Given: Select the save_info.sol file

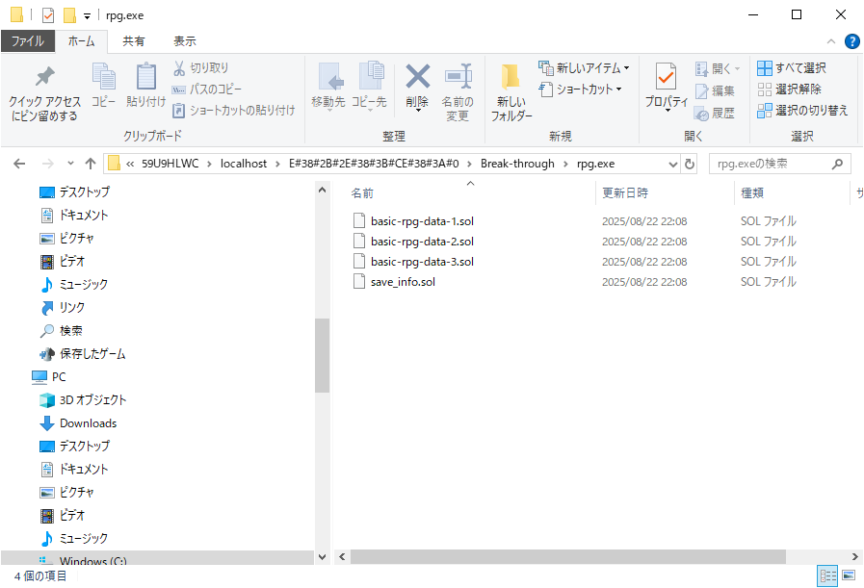Looking at the screenshot, I should [x=403, y=282].
